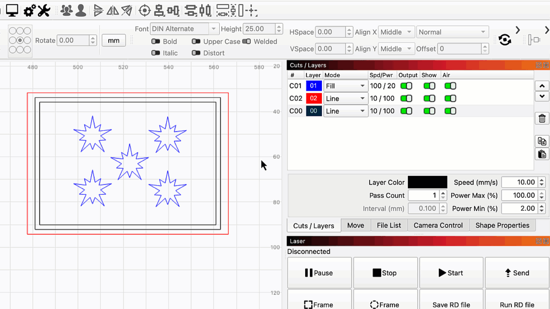Open the Shape Properties tab
The width and height of the screenshot is (550, 309).
[x=502, y=225]
